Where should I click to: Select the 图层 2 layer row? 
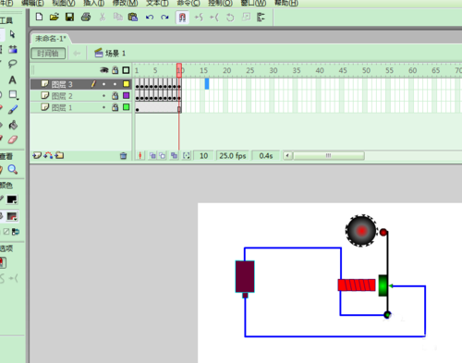81,96
